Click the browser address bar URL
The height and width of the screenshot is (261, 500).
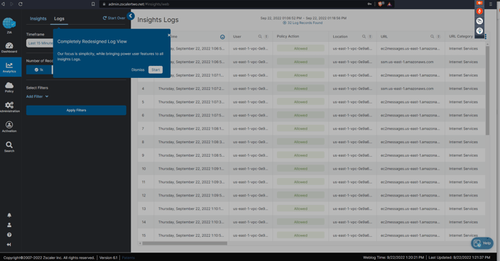[138, 4]
